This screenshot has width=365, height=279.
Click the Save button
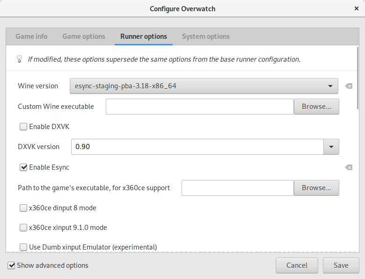point(341,265)
